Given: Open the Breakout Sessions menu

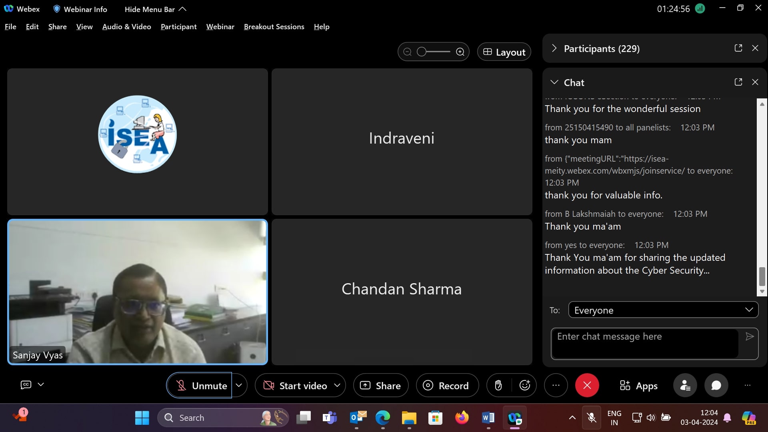Looking at the screenshot, I should tap(274, 27).
